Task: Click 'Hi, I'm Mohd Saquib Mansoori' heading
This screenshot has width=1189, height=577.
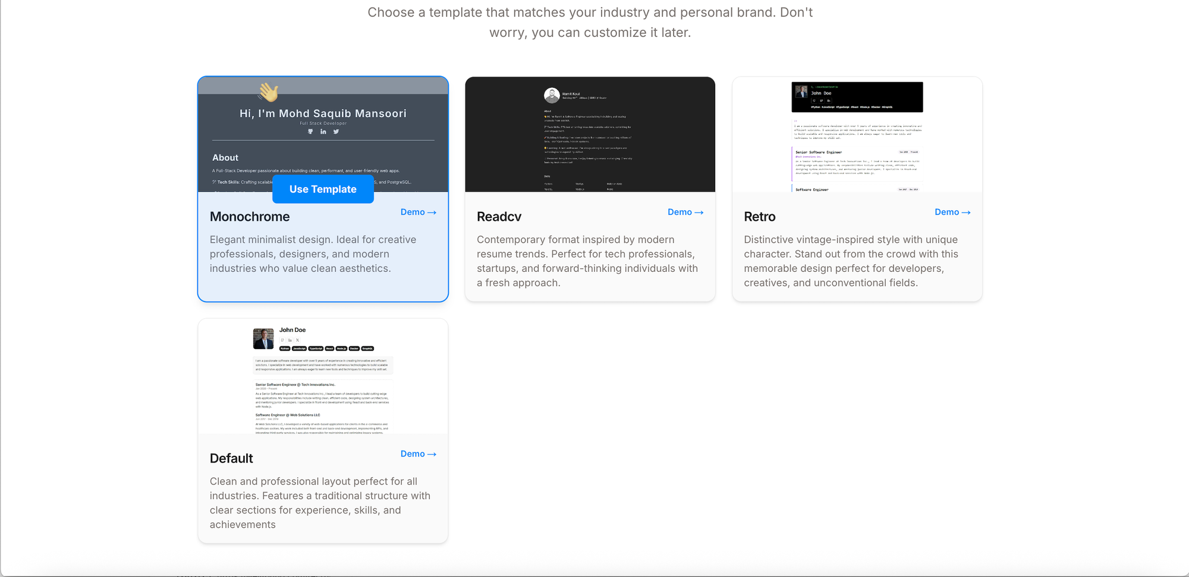Action: (x=323, y=113)
